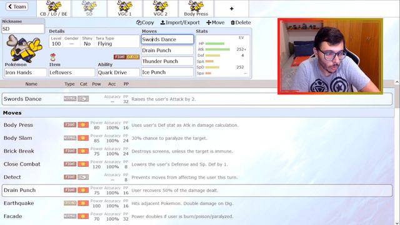Image resolution: width=400 pixels, height=225 pixels.
Task: Open the Level 100 details
Action: tap(56, 41)
